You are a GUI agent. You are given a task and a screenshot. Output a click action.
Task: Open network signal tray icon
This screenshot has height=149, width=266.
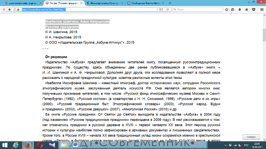235,145
